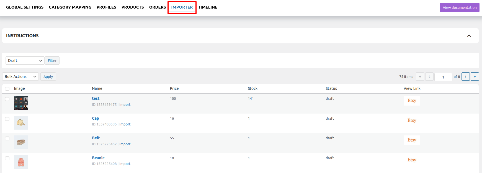The width and height of the screenshot is (482, 173).
Task: Click the current page number field
Action: [443, 77]
